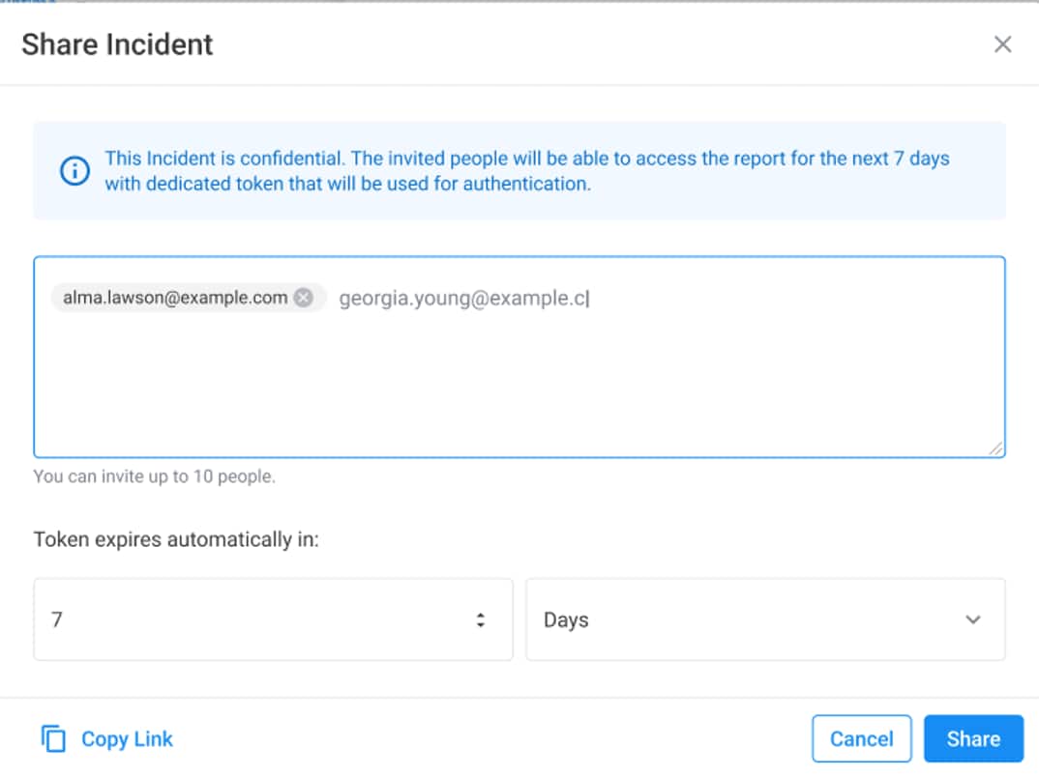Remove the alma.lawson@example.com email chip
The width and height of the screenshot is (1039, 777).
pos(304,298)
